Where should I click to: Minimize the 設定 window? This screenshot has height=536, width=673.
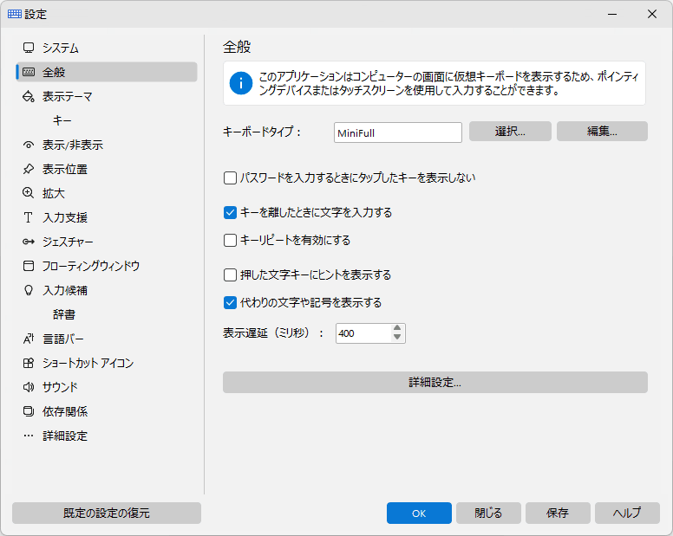(612, 14)
